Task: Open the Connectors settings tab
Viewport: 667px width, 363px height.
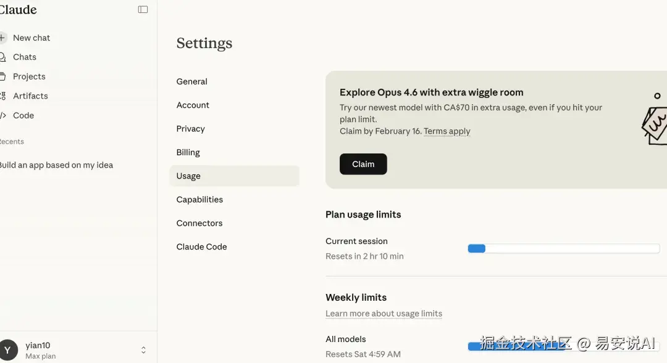Action: click(x=199, y=223)
